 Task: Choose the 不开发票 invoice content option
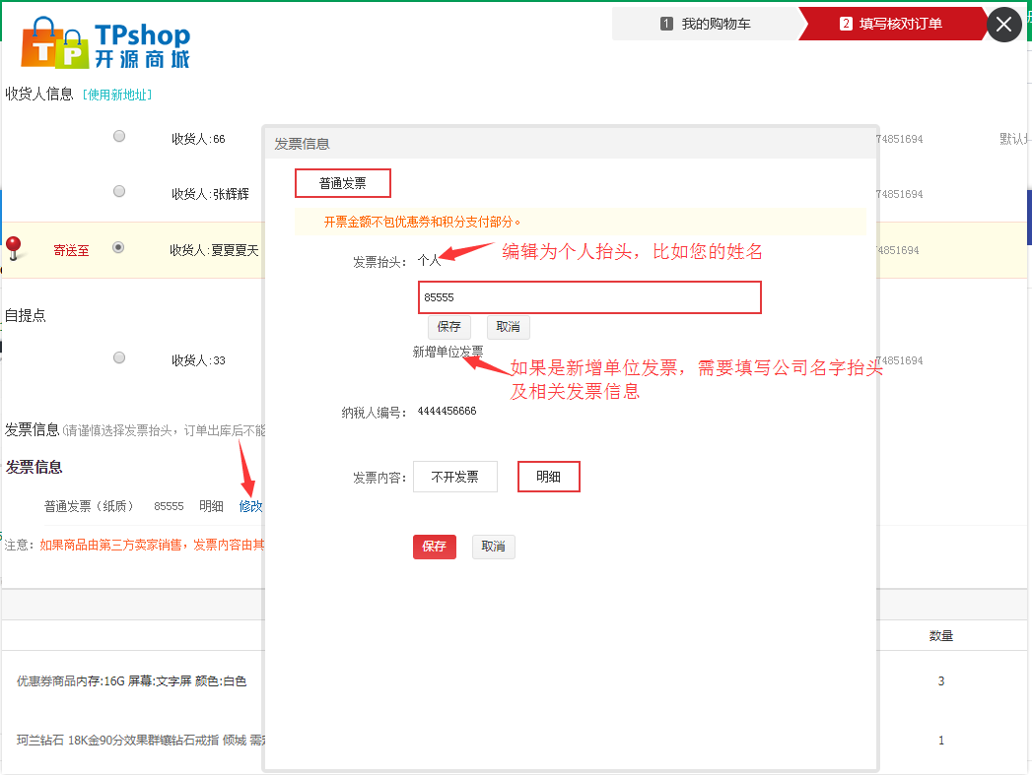point(454,477)
